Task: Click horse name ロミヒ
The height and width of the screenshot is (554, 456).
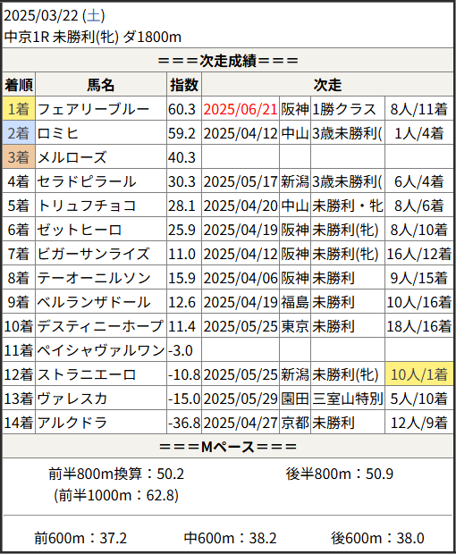Action: pyautogui.click(x=57, y=133)
